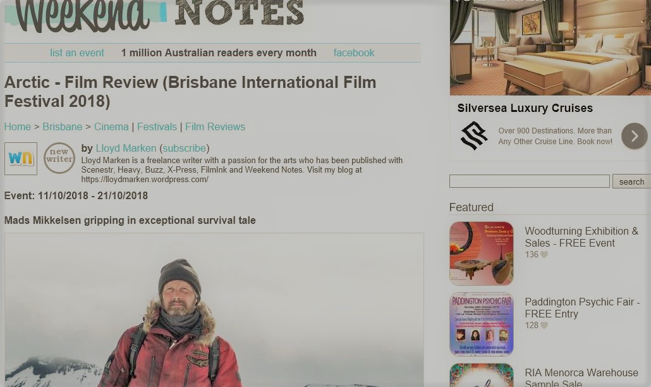Open the Film Reviews category link
Viewport: 651px width, 387px height.
coord(215,126)
